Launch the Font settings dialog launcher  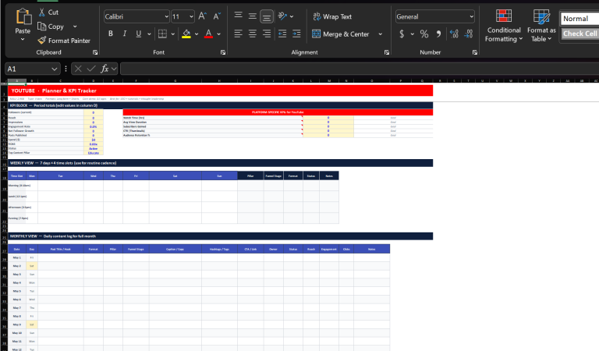point(223,52)
